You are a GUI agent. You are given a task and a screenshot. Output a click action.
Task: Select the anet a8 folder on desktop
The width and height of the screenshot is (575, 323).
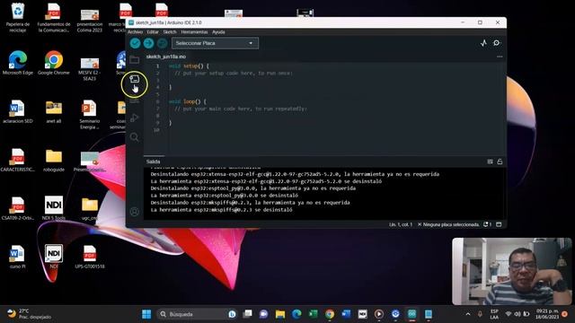[54, 111]
